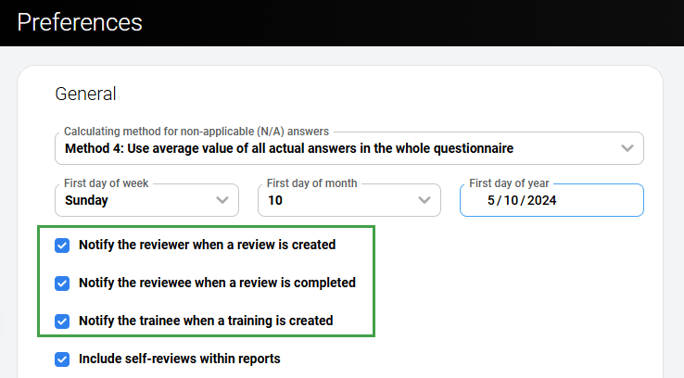This screenshot has width=684, height=378.
Task: Click 'Include self-reviews within reports' label text
Action: click(x=179, y=359)
